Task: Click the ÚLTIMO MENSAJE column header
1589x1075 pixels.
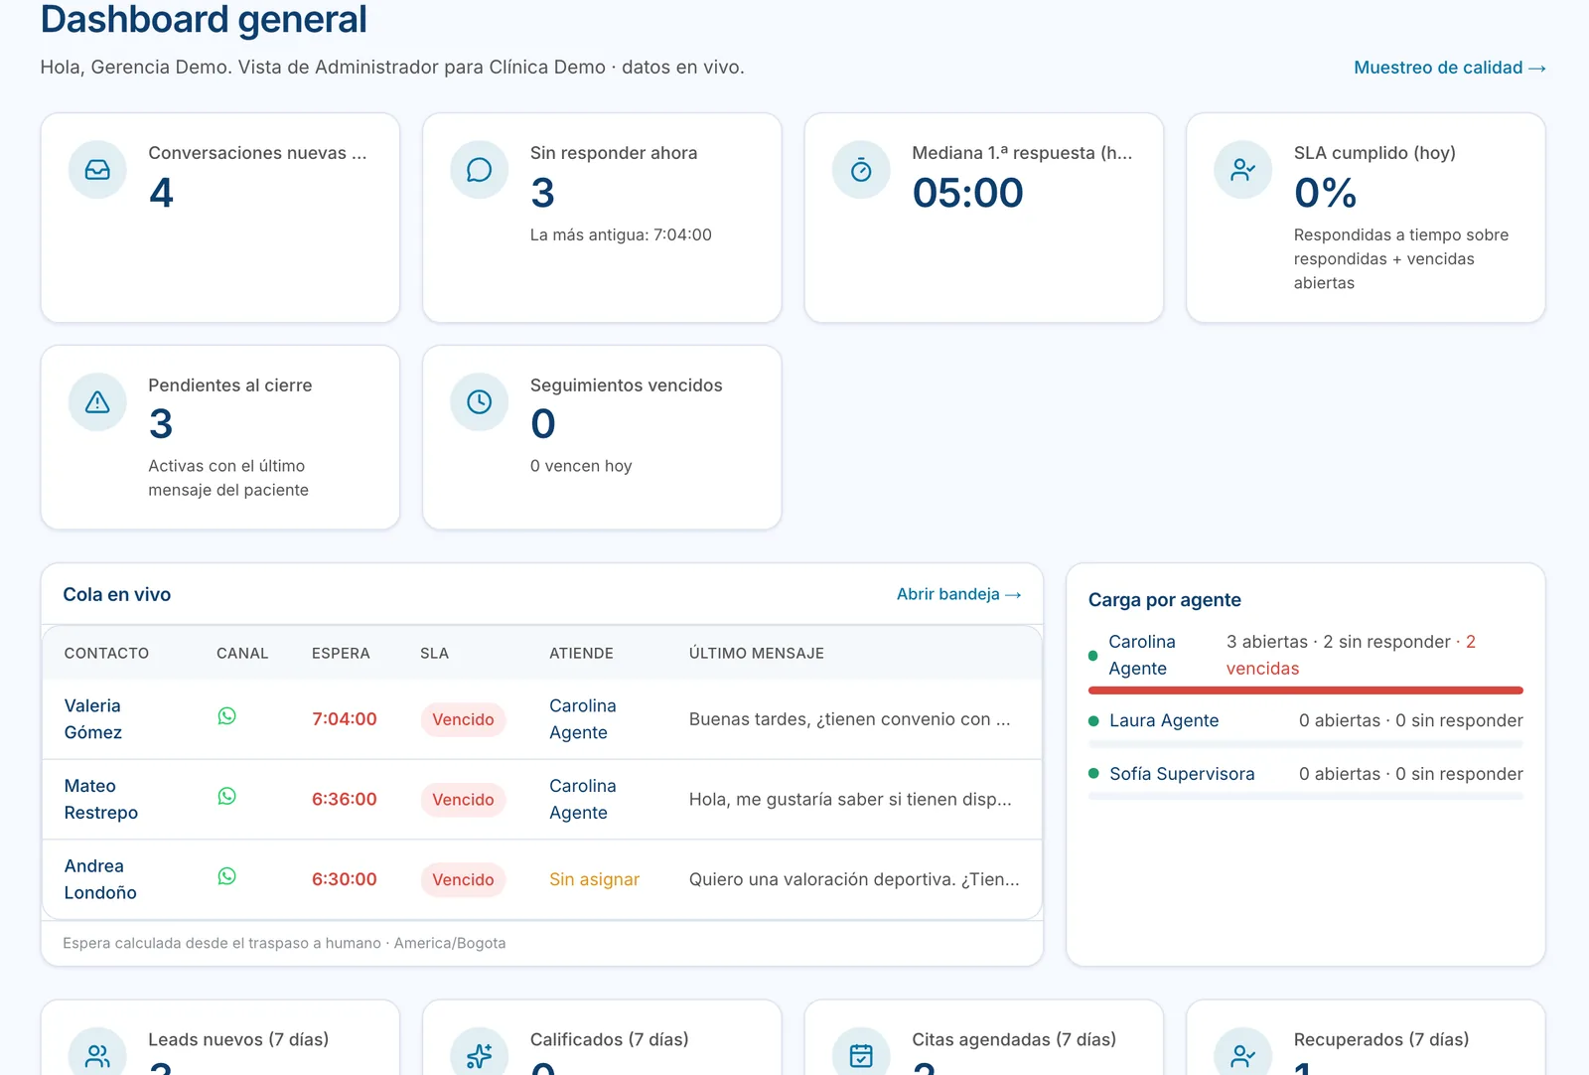Action: tap(757, 654)
